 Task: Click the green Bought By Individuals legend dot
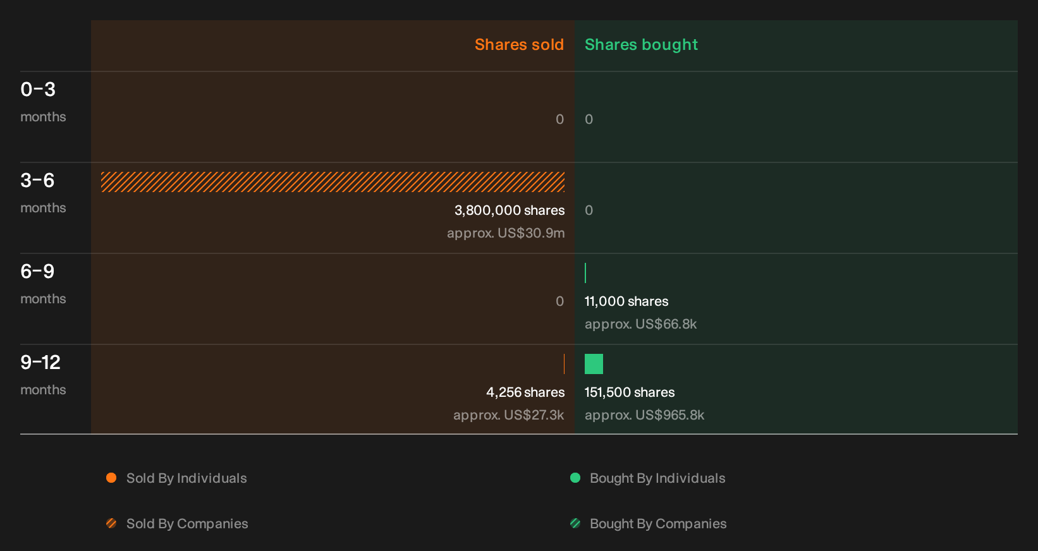[x=575, y=478]
